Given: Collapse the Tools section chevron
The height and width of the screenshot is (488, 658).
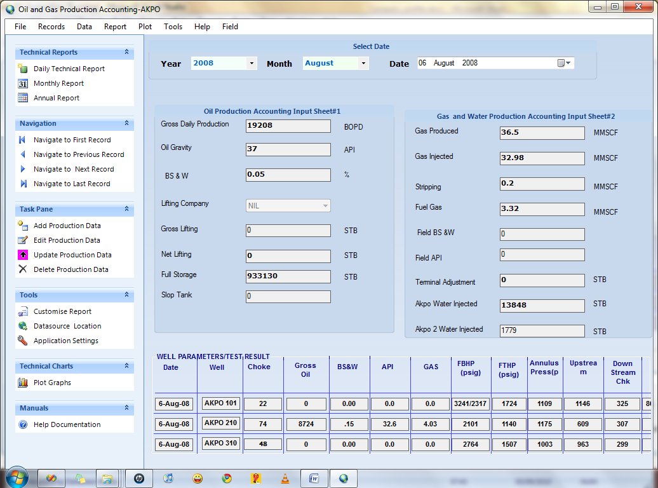Looking at the screenshot, I should click(126, 295).
